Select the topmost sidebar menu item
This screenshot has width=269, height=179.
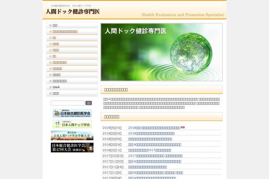72,26
